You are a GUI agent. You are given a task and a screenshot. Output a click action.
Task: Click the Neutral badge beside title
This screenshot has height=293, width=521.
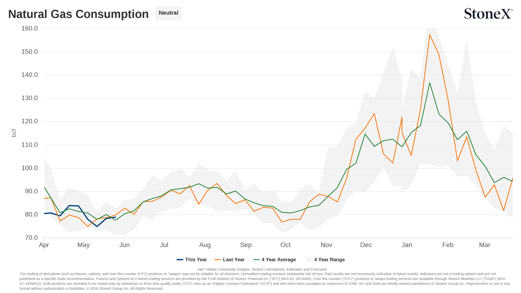[169, 13]
